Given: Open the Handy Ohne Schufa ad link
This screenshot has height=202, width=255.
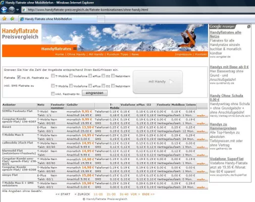Looking at the screenshot, I should click(x=226, y=97).
